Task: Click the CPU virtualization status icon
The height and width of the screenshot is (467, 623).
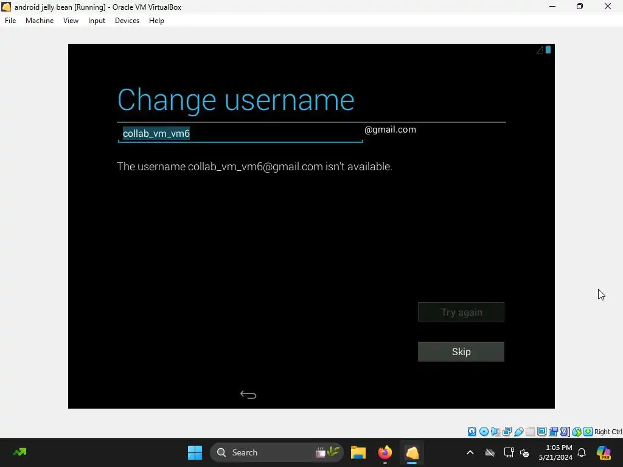Action: (x=565, y=431)
